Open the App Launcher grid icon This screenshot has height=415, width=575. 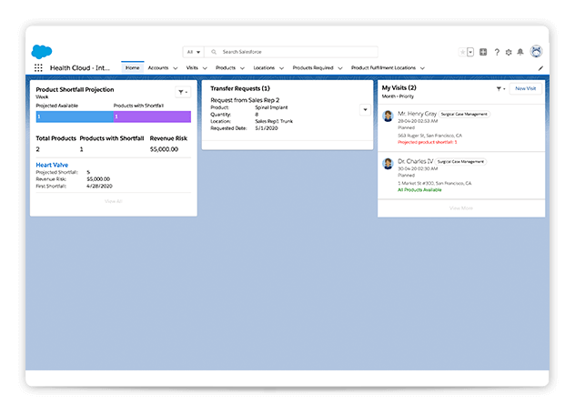tap(38, 68)
